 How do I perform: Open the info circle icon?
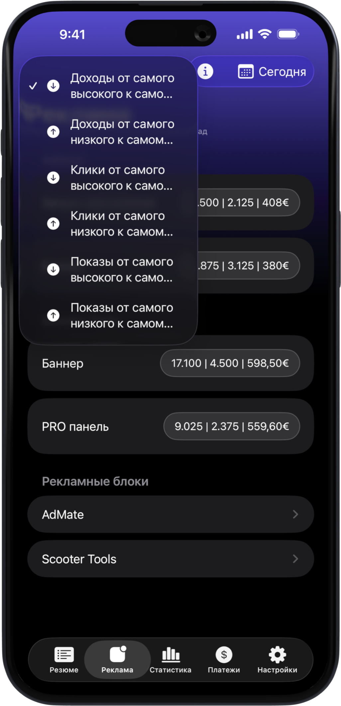(x=205, y=72)
